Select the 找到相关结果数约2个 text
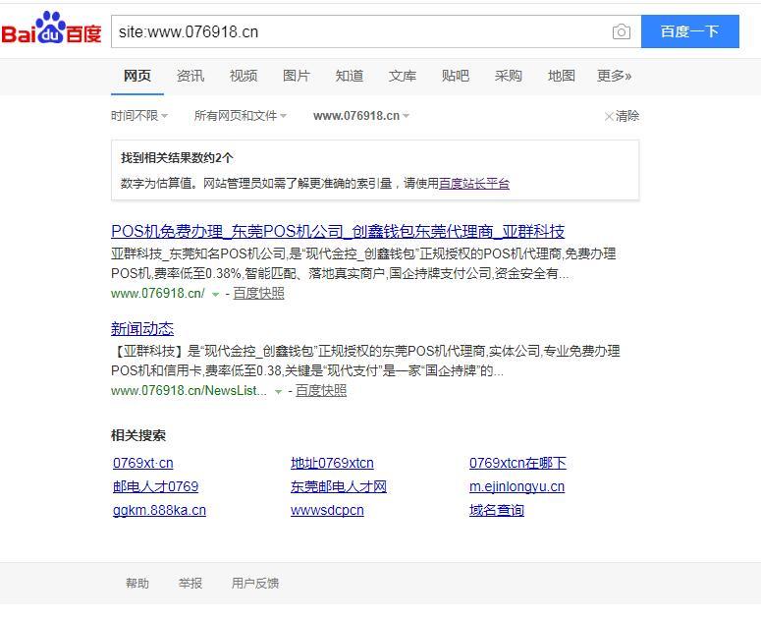 (x=177, y=158)
